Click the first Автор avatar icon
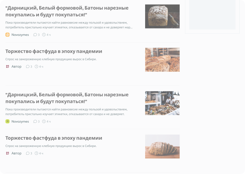Viewport: 245px width, 174px height. click(x=7, y=66)
